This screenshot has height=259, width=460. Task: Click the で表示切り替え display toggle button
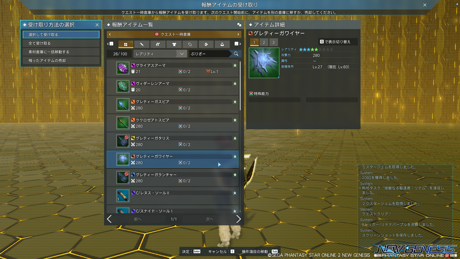coord(338,42)
